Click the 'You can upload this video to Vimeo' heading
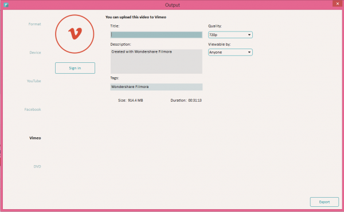 [x=136, y=17]
